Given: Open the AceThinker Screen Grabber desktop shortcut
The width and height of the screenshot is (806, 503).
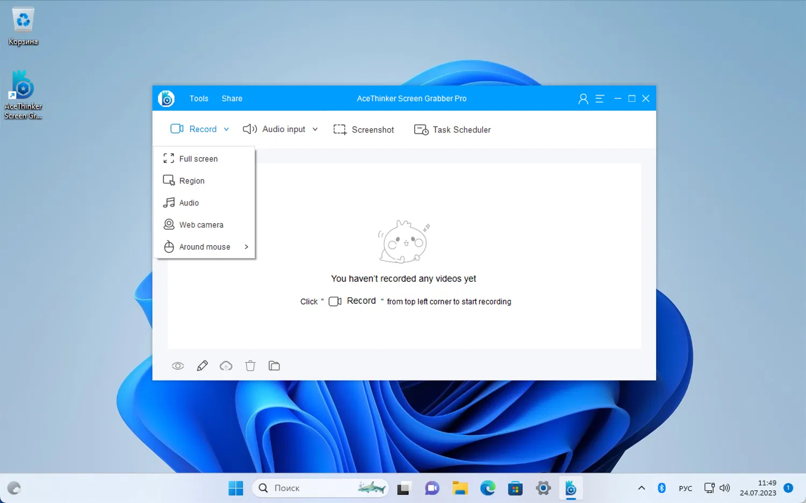Looking at the screenshot, I should [23, 95].
